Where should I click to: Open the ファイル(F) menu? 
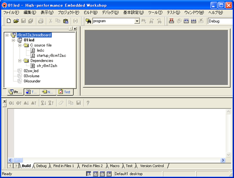click(x=11, y=13)
